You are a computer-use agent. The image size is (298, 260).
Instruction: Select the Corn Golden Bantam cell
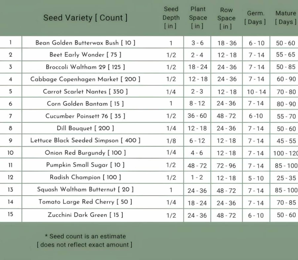(85, 104)
